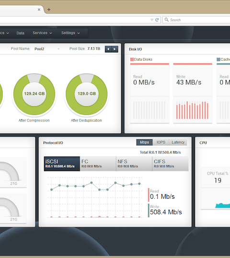Select the CIFS protocol tab
Image resolution: width=230 pixels, height=258 pixels.
tap(171, 164)
